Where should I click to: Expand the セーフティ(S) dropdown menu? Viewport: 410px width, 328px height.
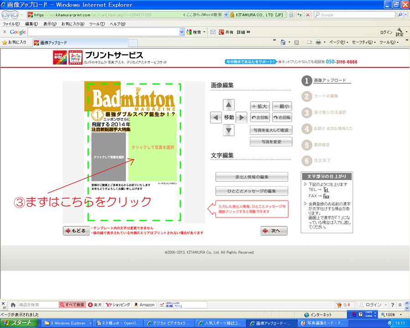click(x=363, y=42)
